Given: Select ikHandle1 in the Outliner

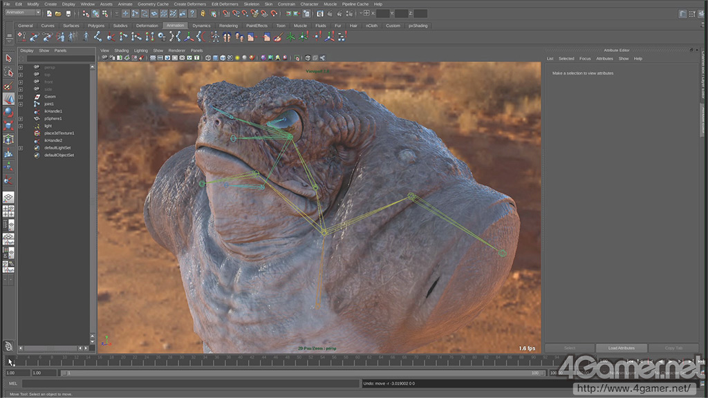Looking at the screenshot, I should tap(53, 111).
